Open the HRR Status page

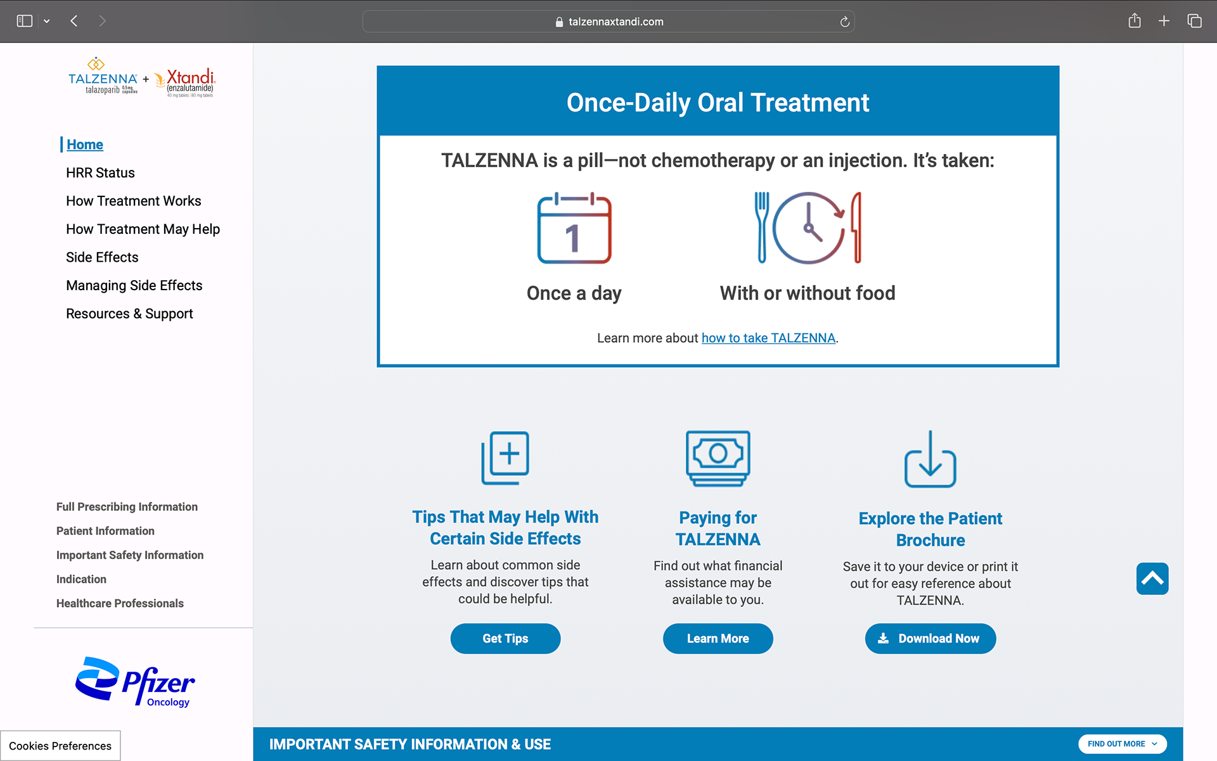[x=100, y=173]
